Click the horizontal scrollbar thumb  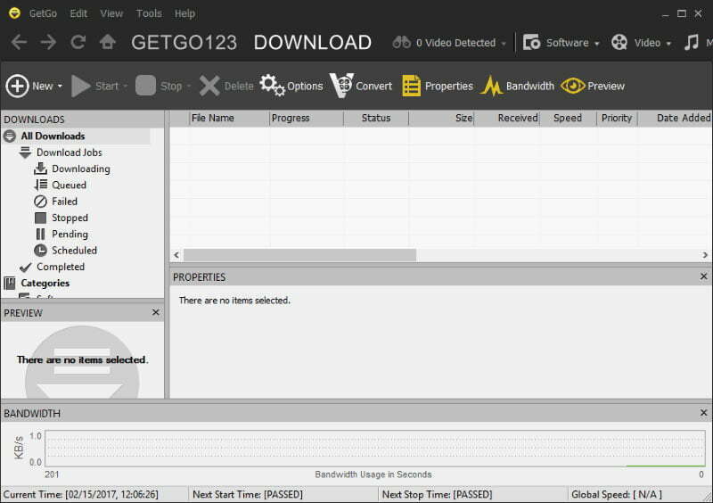click(299, 255)
